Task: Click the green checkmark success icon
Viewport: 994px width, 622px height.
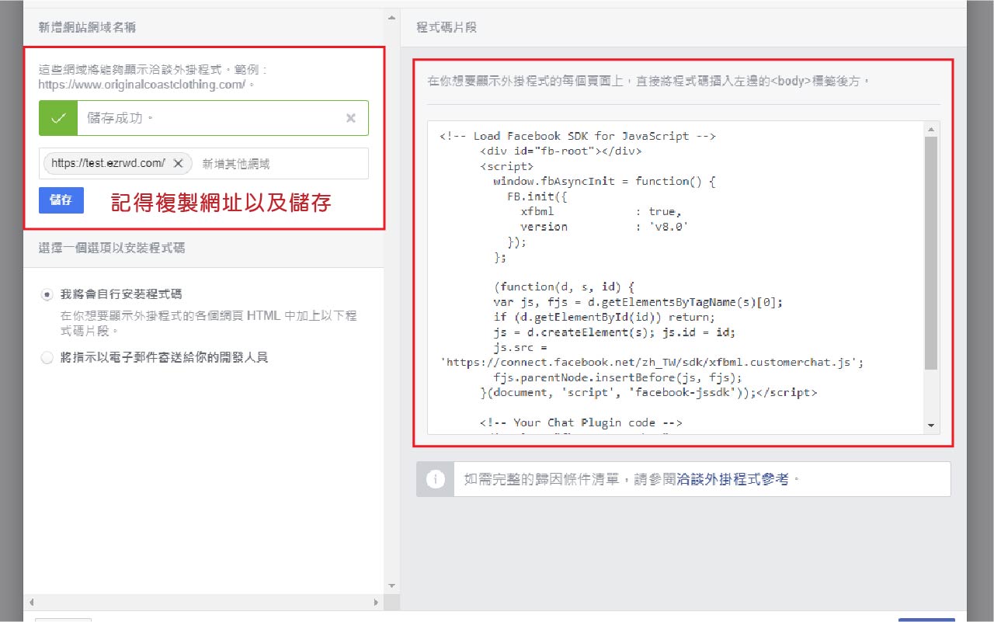Action: (x=58, y=118)
